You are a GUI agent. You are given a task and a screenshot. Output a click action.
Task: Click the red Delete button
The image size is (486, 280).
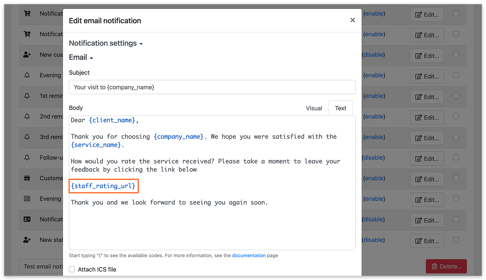[446, 266]
